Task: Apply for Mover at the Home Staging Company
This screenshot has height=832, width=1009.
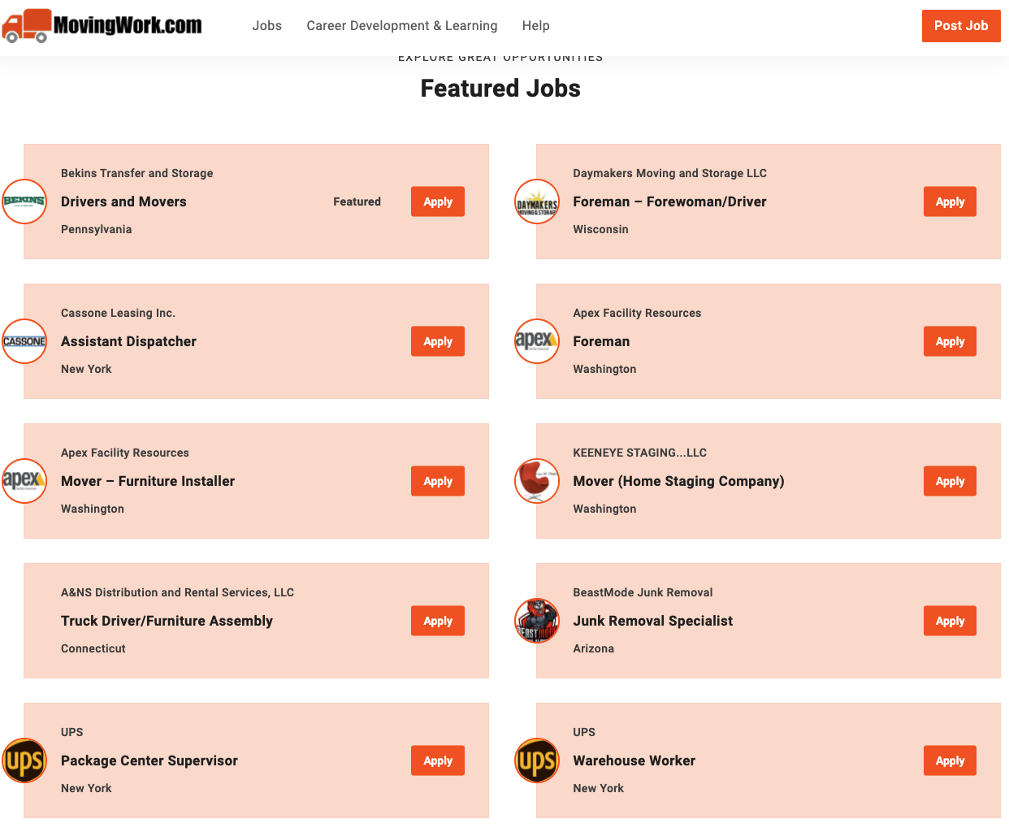Action: 949,481
